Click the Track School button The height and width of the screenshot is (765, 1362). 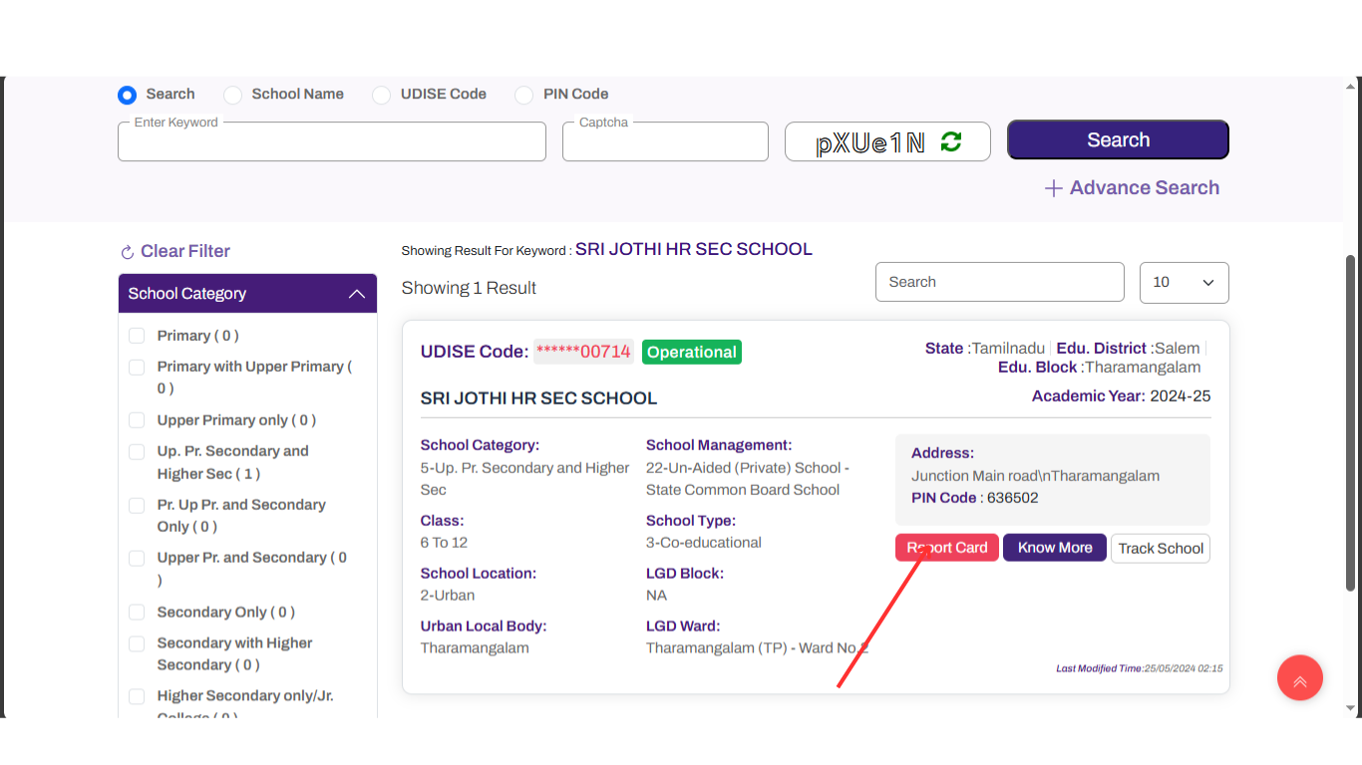coord(1160,547)
